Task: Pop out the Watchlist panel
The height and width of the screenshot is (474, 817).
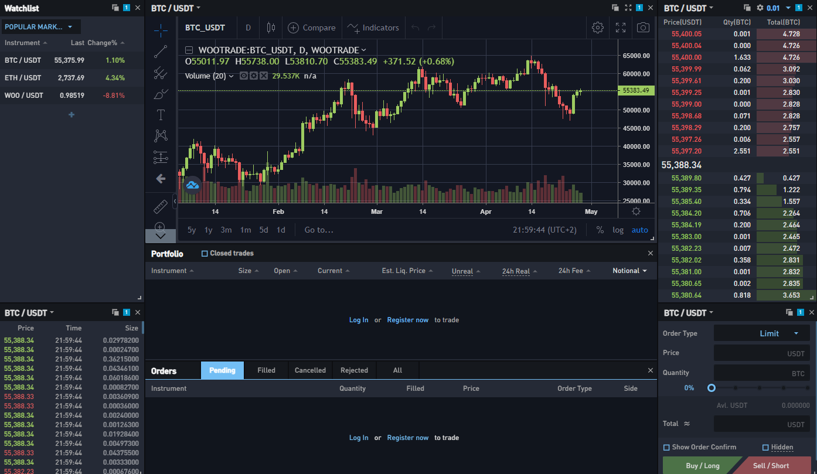Action: [x=115, y=8]
